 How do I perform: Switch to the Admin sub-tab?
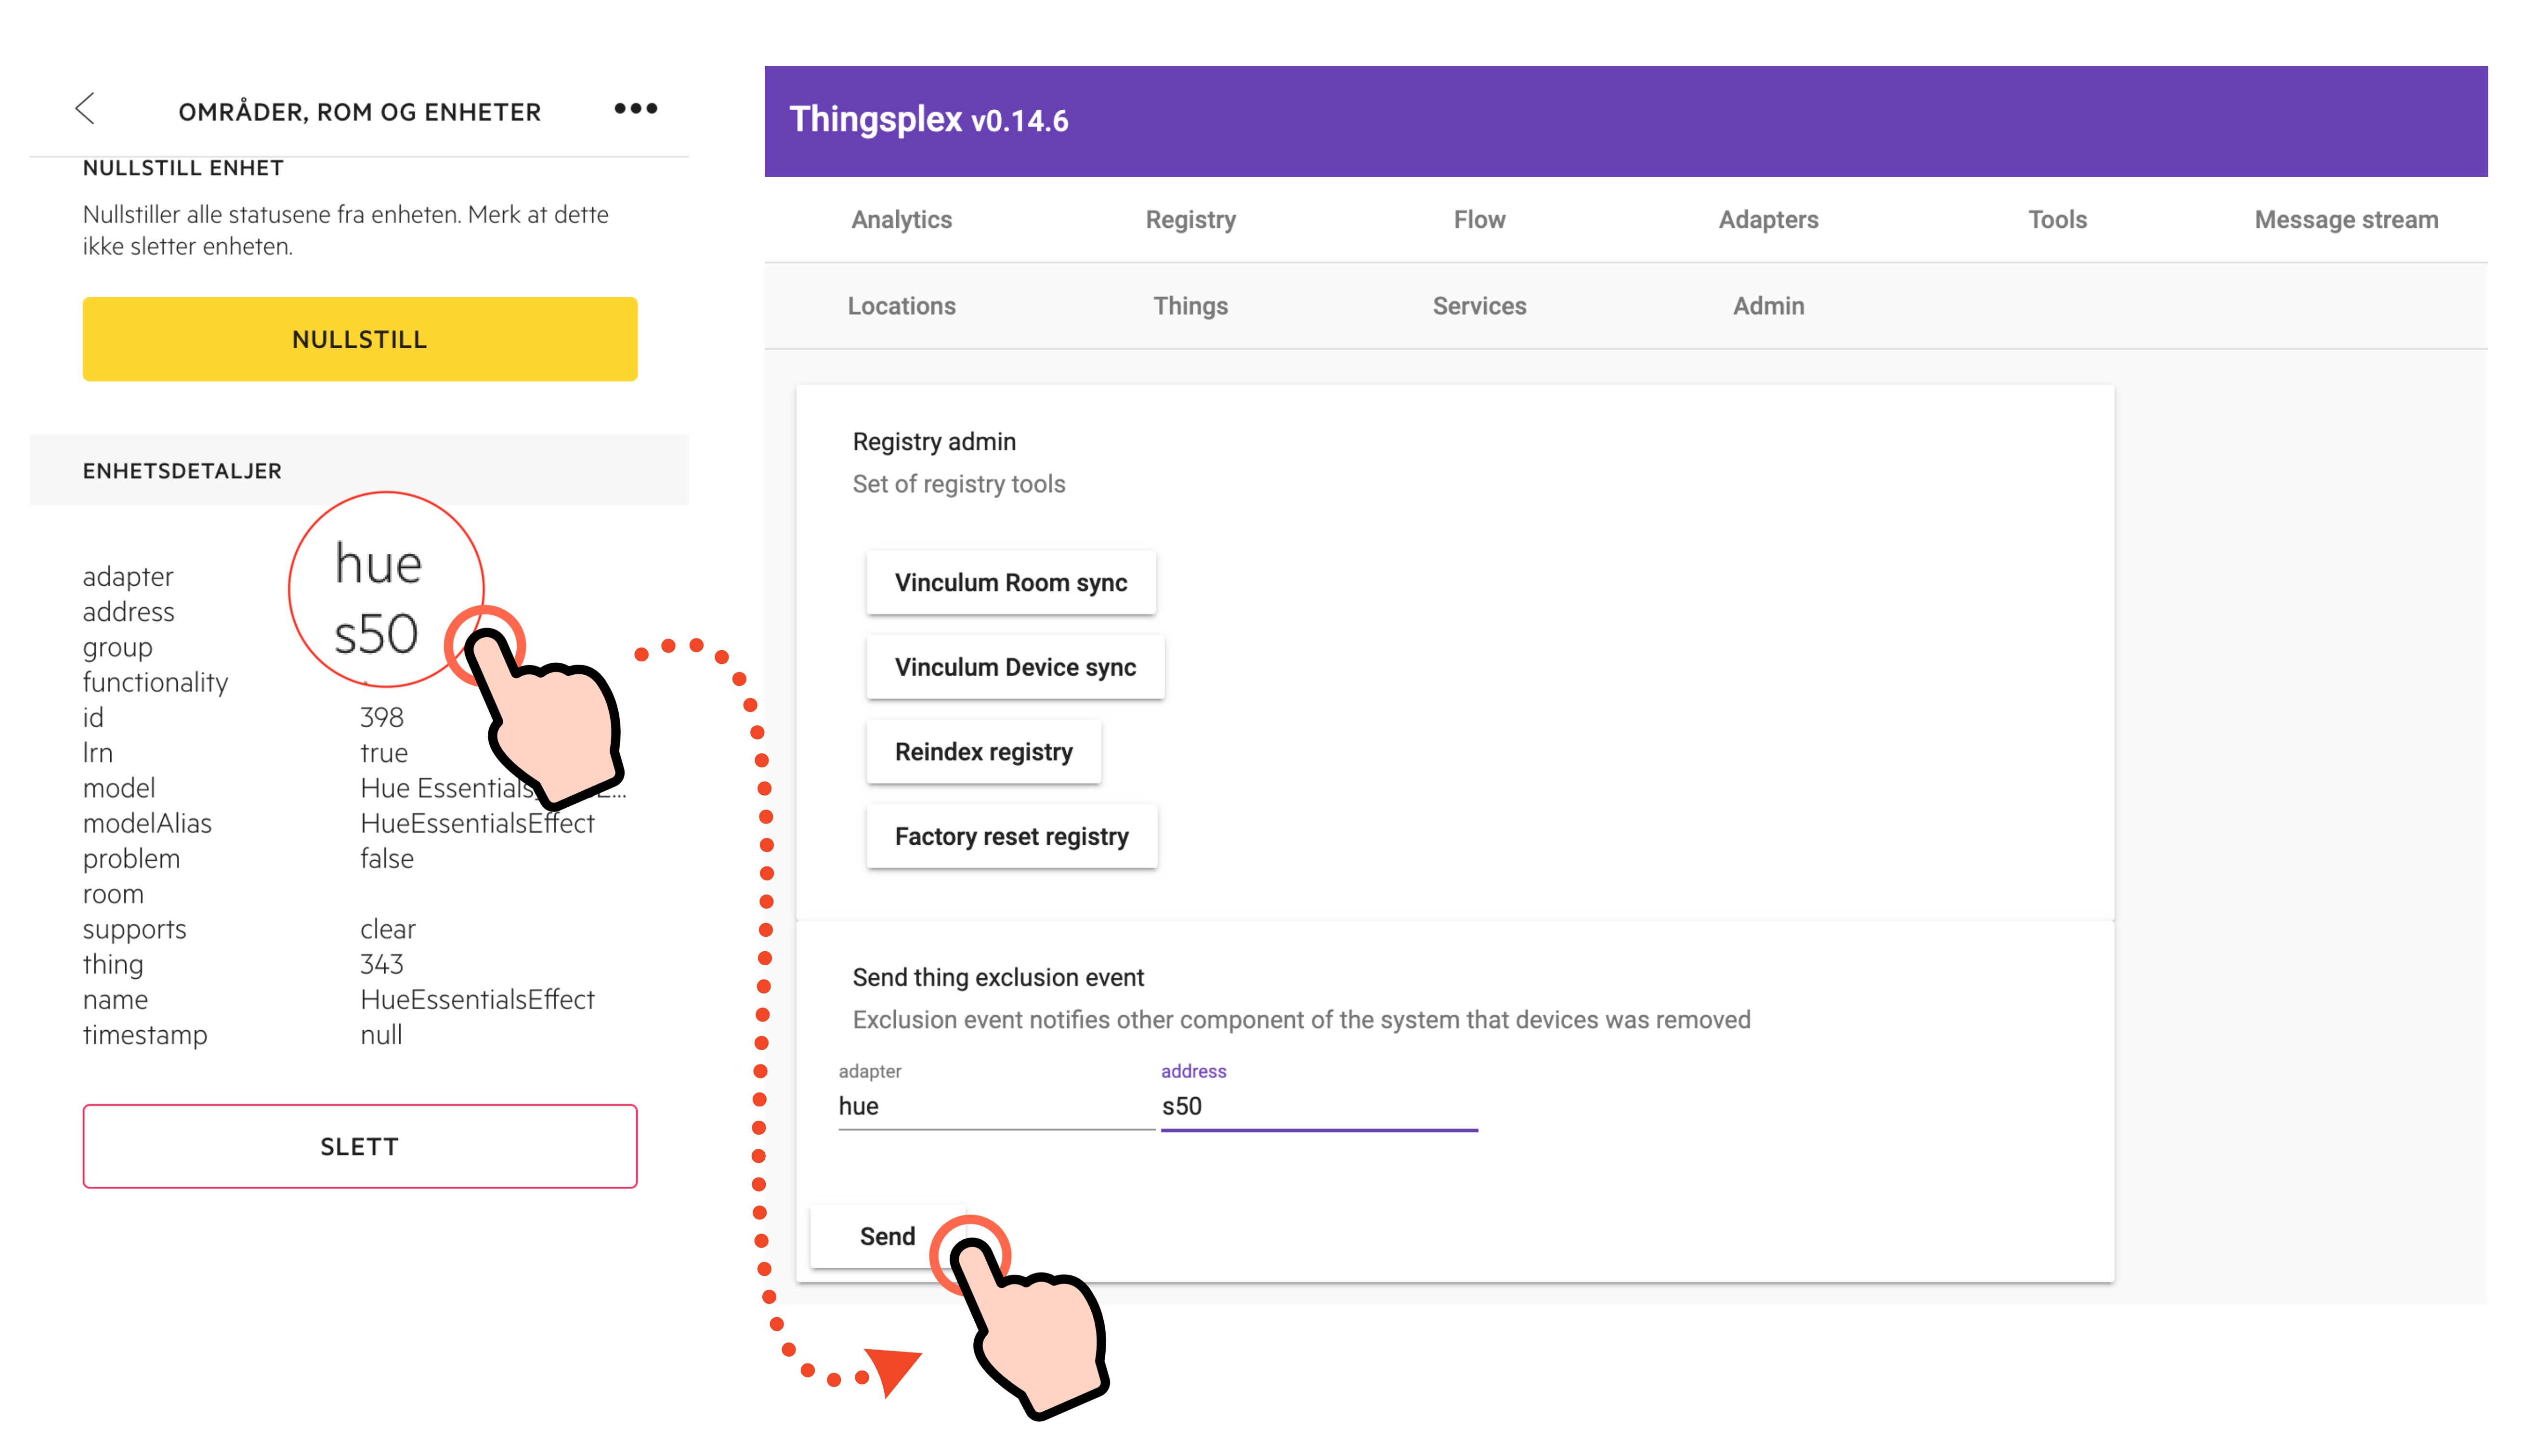(x=1768, y=306)
